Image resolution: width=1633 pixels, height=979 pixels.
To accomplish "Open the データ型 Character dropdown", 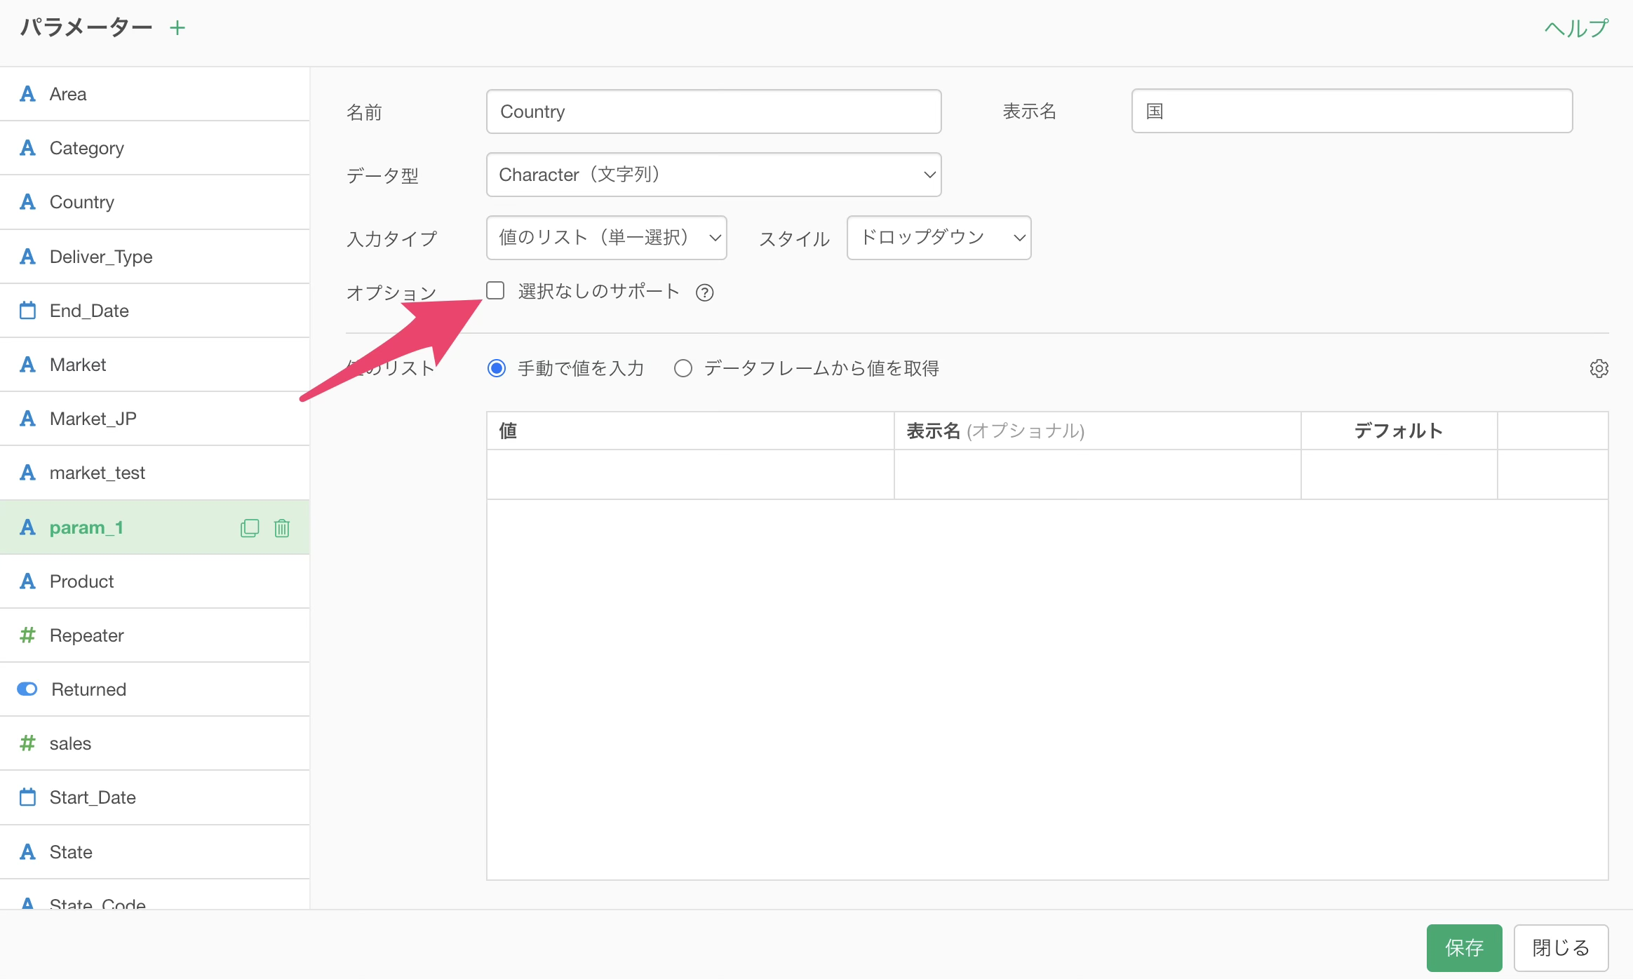I will pos(713,175).
